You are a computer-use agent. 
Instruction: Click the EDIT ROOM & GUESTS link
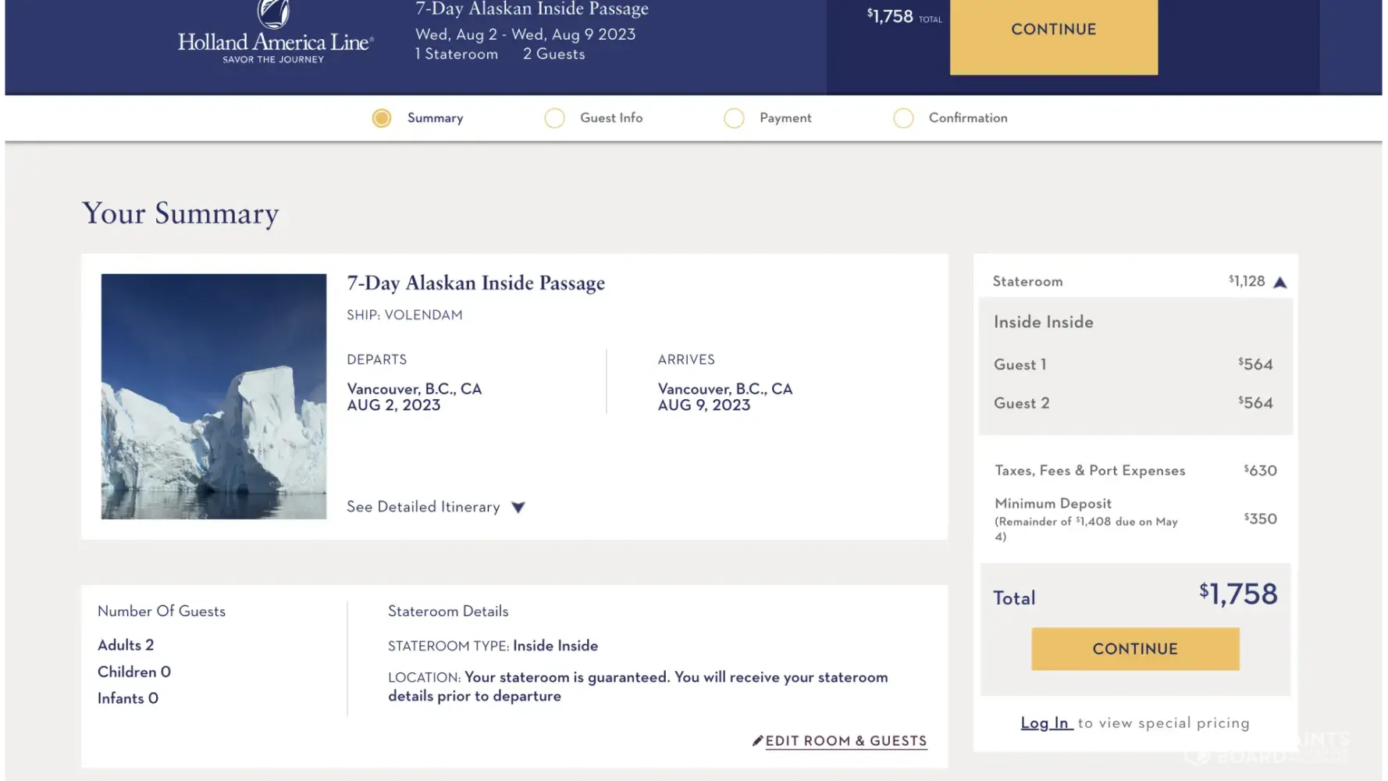[x=846, y=741]
